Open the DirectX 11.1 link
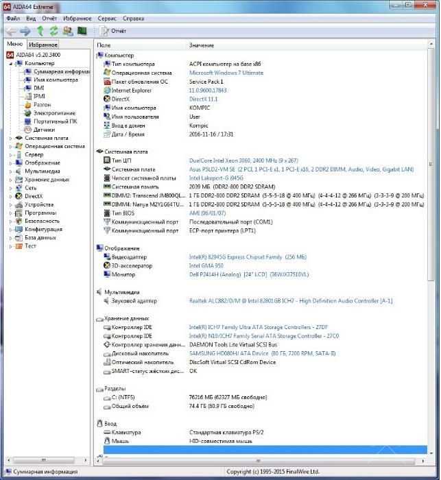 pos(203,99)
